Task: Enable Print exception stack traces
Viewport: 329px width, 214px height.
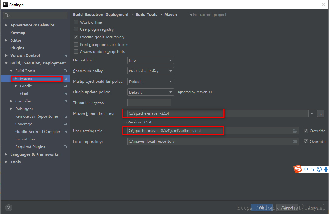Action: pos(76,44)
